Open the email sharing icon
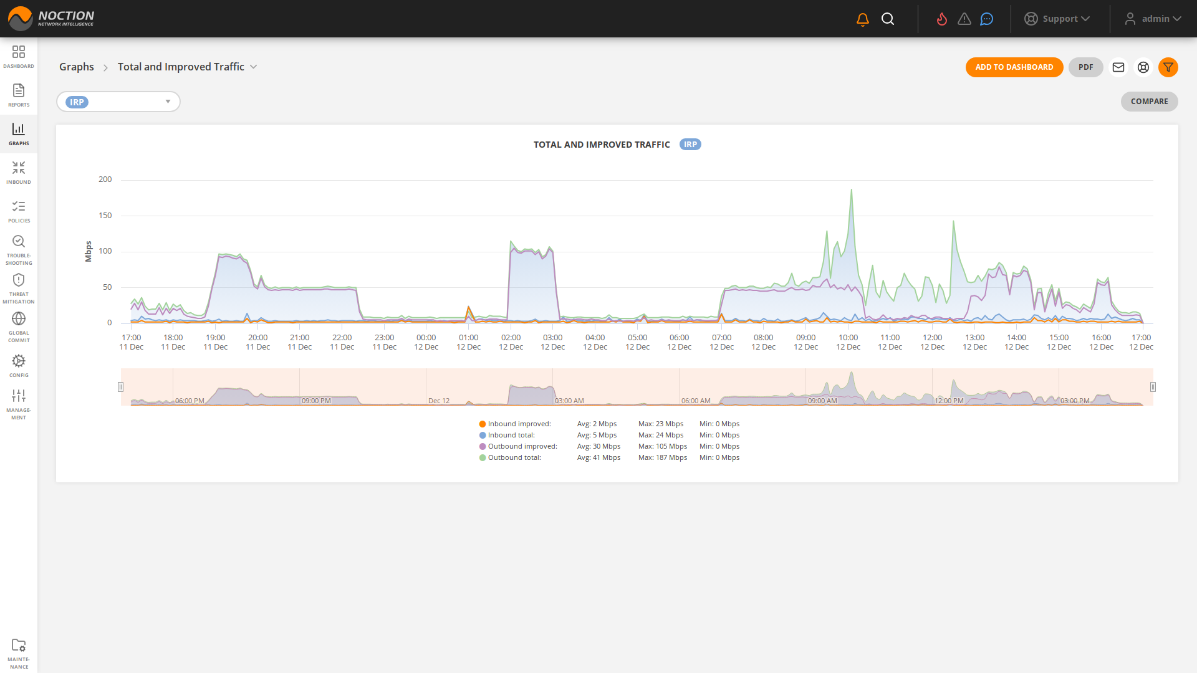 (1118, 67)
